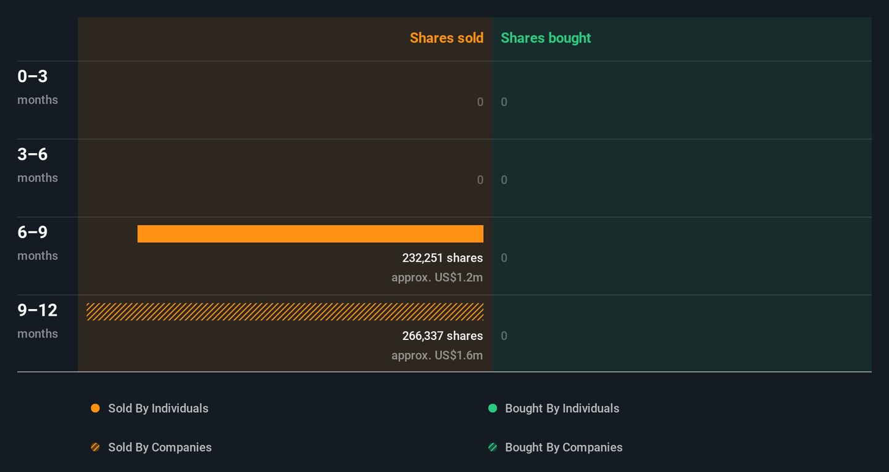The width and height of the screenshot is (889, 472).
Task: Toggle the Bought By Individuals legend label
Action: pos(562,408)
